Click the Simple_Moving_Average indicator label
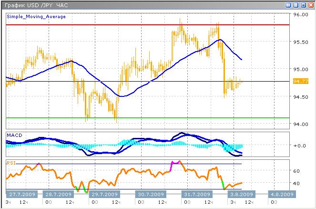 click(36, 17)
